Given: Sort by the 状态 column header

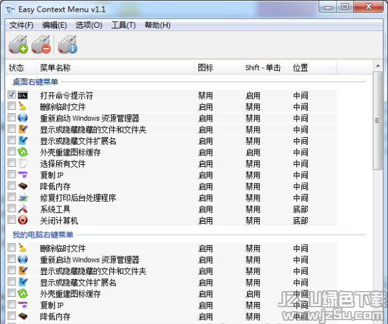Looking at the screenshot, I should 21,67.
